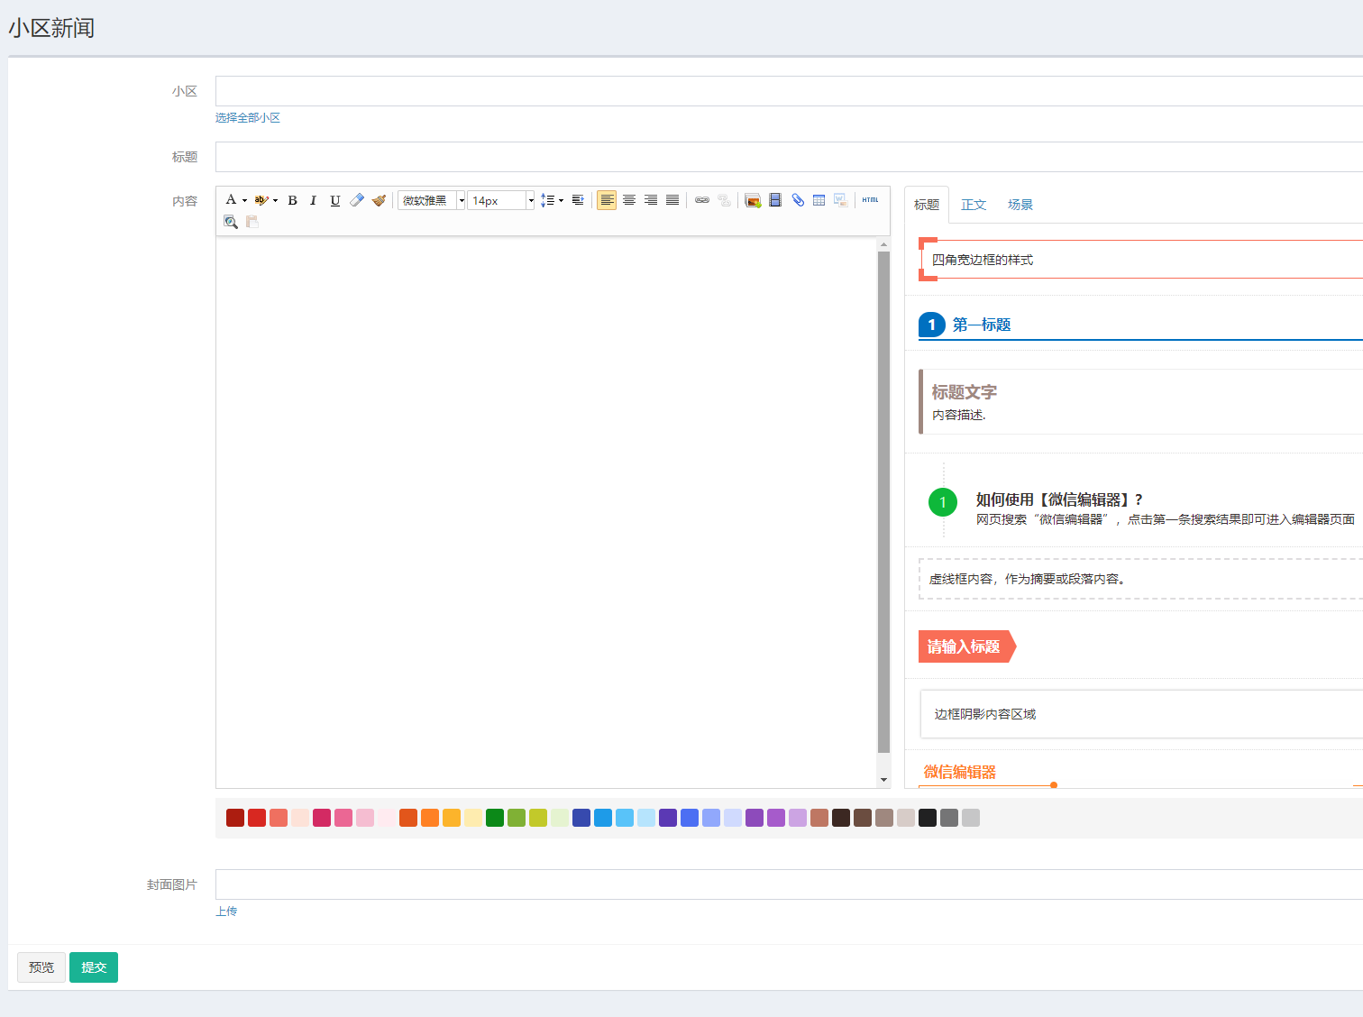Image resolution: width=1363 pixels, height=1017 pixels.
Task: Pick the dark red color swatch
Action: pos(235,818)
